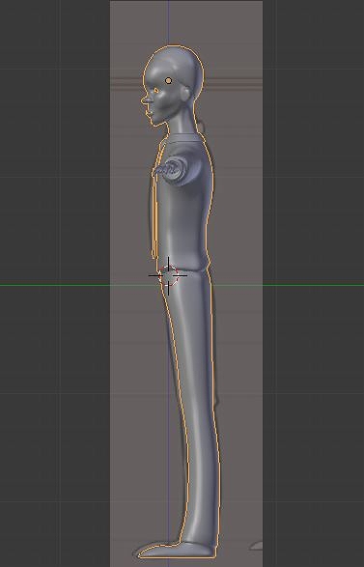Screen dimensions: 364x567
Task: Select the character model by its ear
Action: pyautogui.click(x=185, y=94)
